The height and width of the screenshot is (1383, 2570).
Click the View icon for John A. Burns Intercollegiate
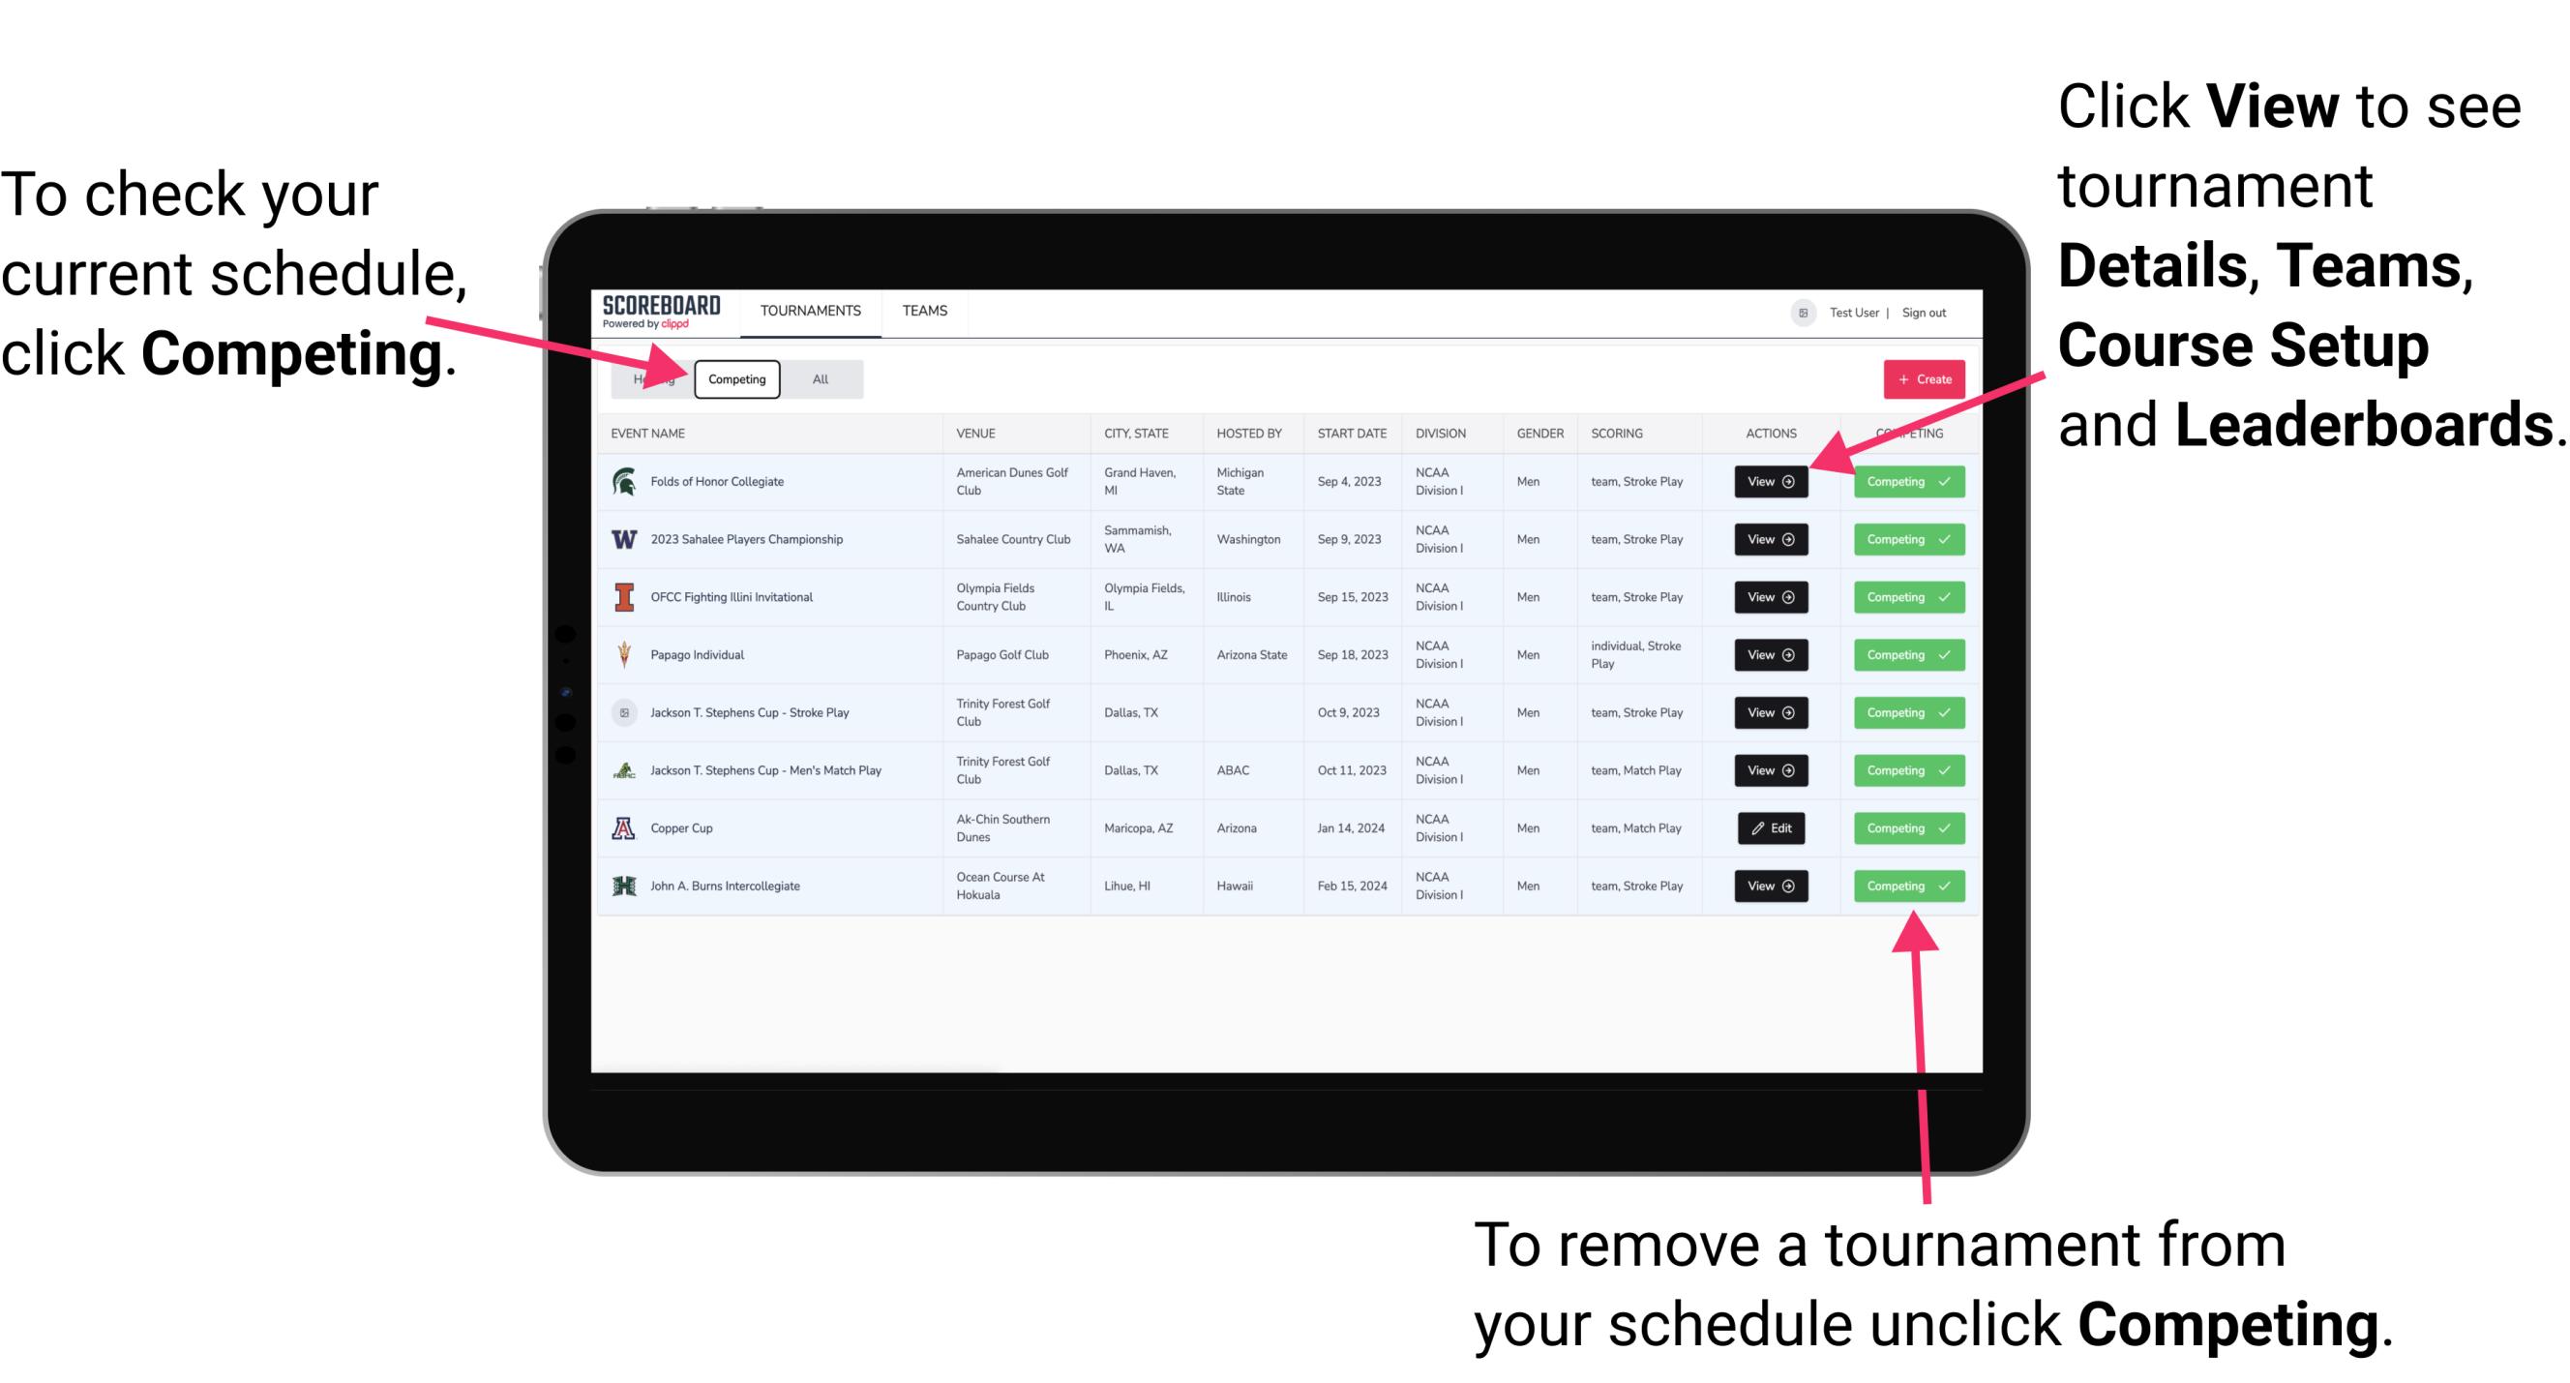coord(1770,886)
